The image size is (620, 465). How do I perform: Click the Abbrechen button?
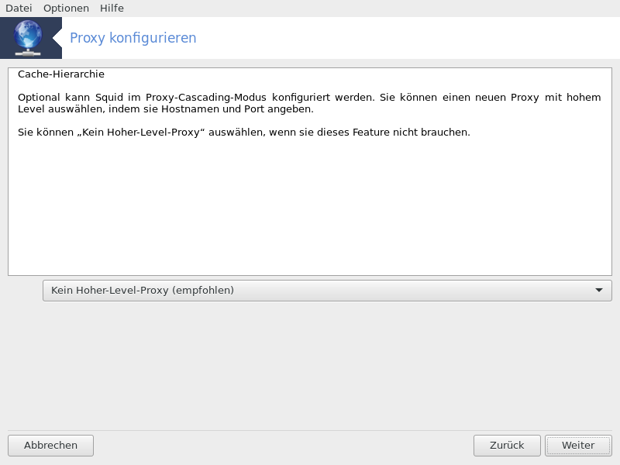coord(50,446)
